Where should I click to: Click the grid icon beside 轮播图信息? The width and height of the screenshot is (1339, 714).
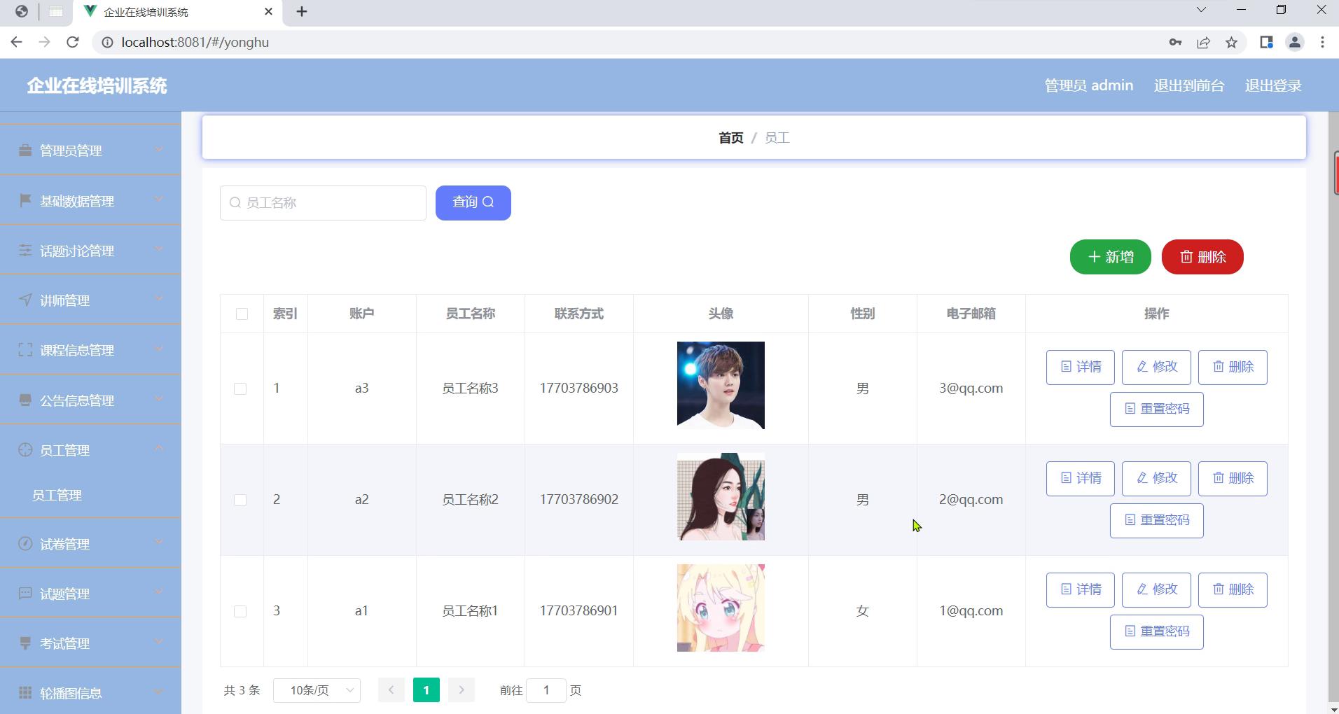pyautogui.click(x=25, y=693)
